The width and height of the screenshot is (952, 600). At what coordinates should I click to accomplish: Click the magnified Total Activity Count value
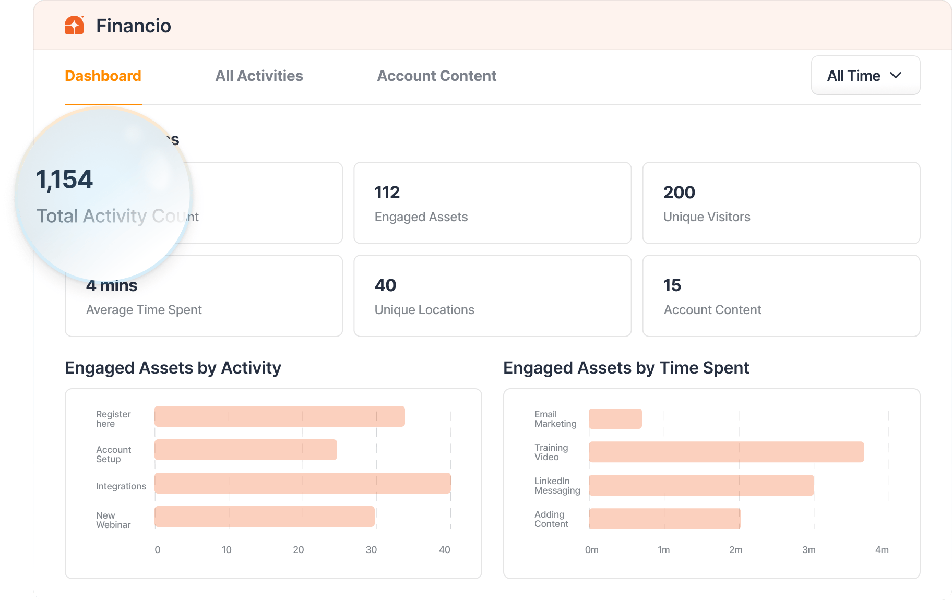click(x=64, y=180)
